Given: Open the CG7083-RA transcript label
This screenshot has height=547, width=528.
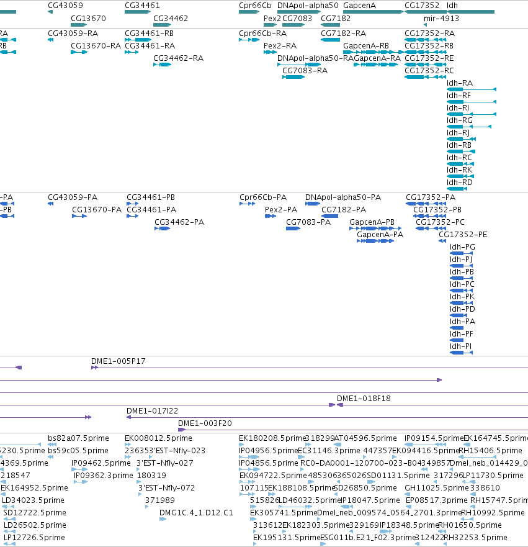Looking at the screenshot, I should click(x=305, y=71).
